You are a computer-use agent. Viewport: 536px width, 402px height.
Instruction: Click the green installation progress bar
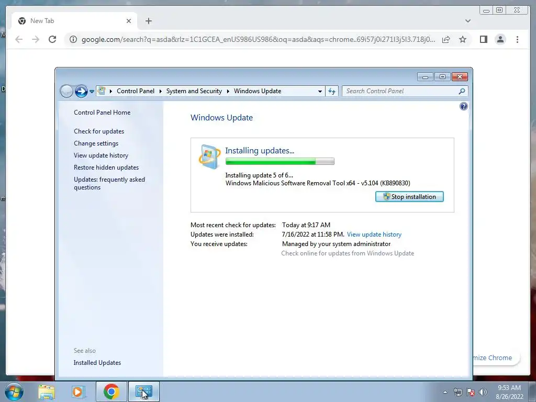pyautogui.click(x=280, y=161)
